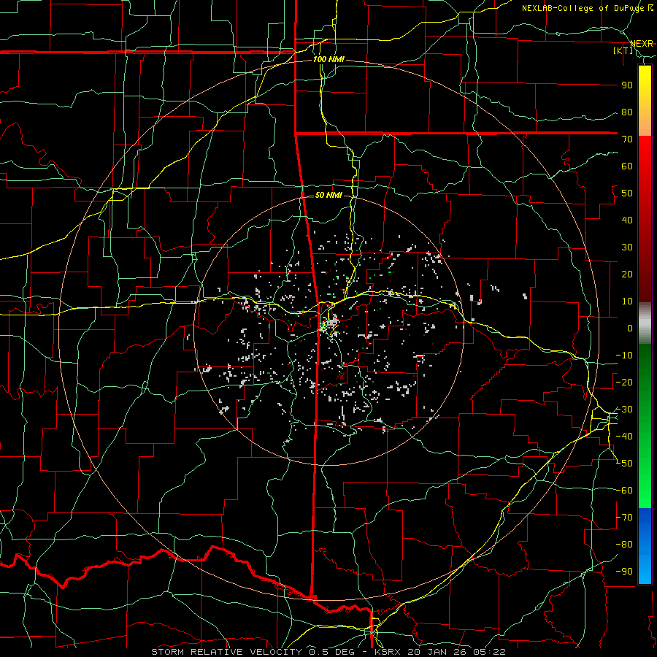The image size is (657, 657).
Task: Pick the bright green color bar segment
Action: pos(645,491)
